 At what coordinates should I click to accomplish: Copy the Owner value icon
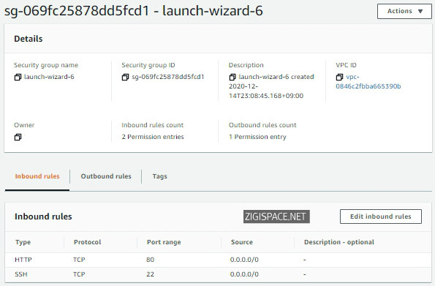tap(18, 137)
